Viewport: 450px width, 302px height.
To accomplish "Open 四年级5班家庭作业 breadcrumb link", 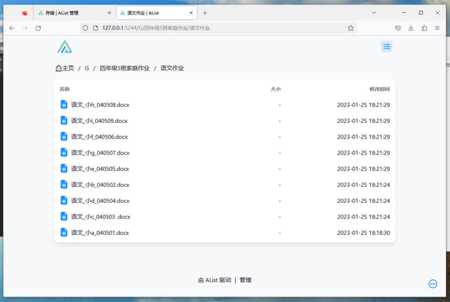I will coord(125,68).
